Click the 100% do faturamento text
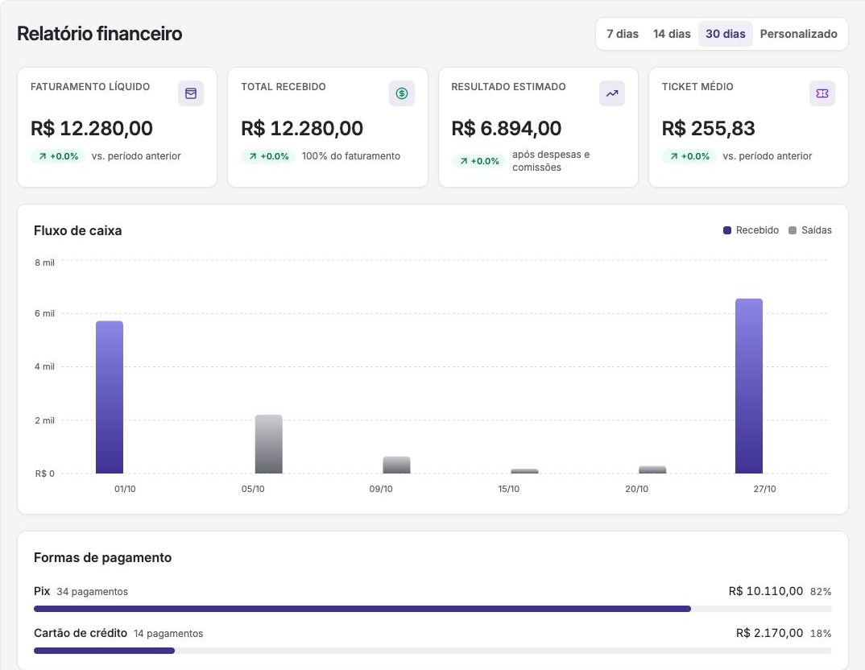 click(x=351, y=156)
